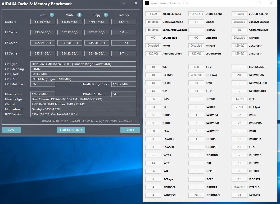Click the DIMM Config 1DPC-SR field
280x204 pixels.
tap(196, 14)
